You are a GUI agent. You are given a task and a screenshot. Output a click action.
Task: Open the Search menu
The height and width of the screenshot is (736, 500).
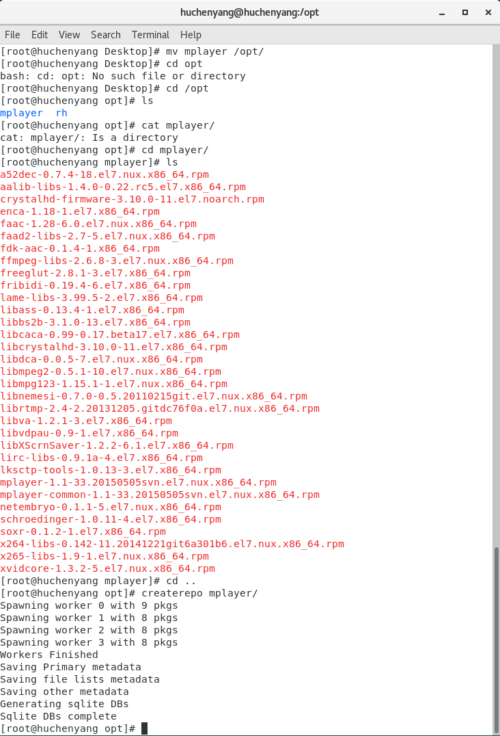click(105, 35)
